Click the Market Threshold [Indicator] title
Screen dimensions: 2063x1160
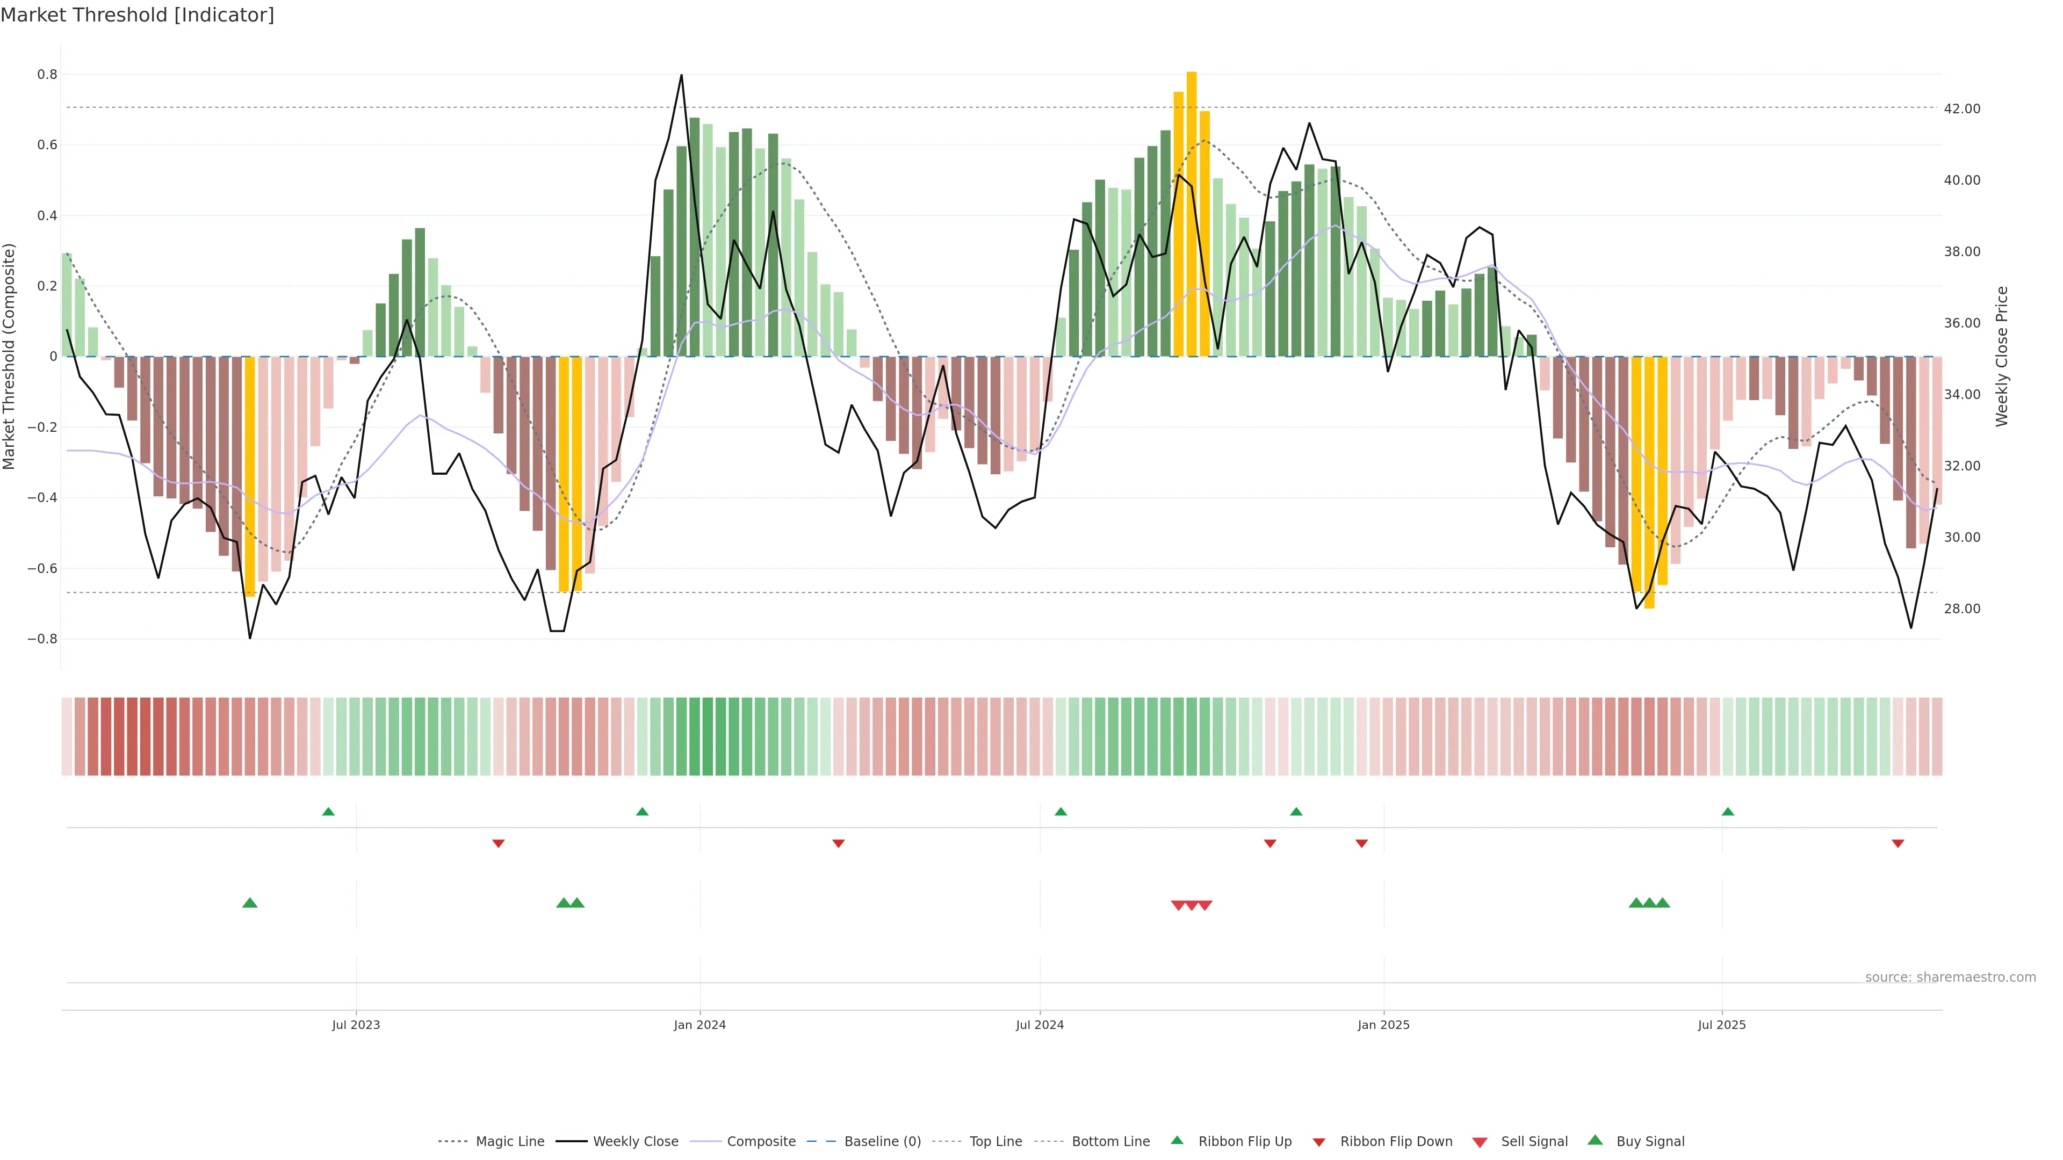click(x=137, y=15)
